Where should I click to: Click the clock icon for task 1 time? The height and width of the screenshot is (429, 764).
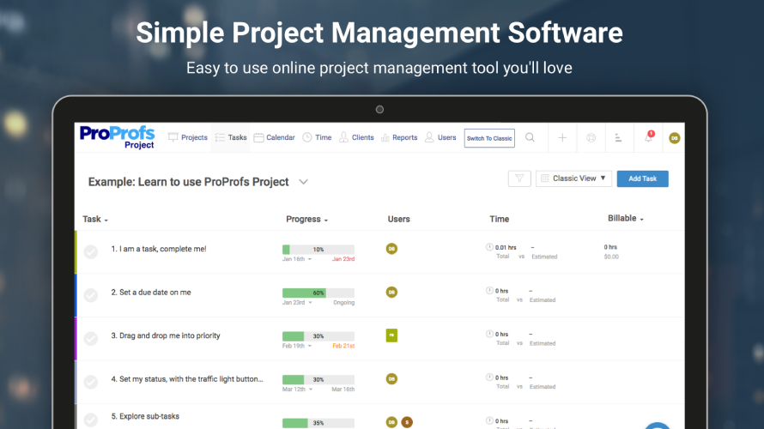pyautogui.click(x=489, y=247)
